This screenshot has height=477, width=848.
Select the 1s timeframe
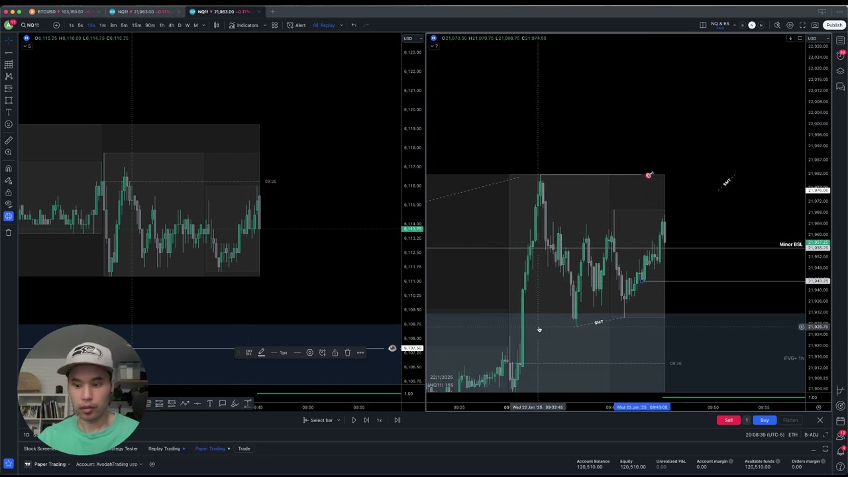(x=71, y=25)
